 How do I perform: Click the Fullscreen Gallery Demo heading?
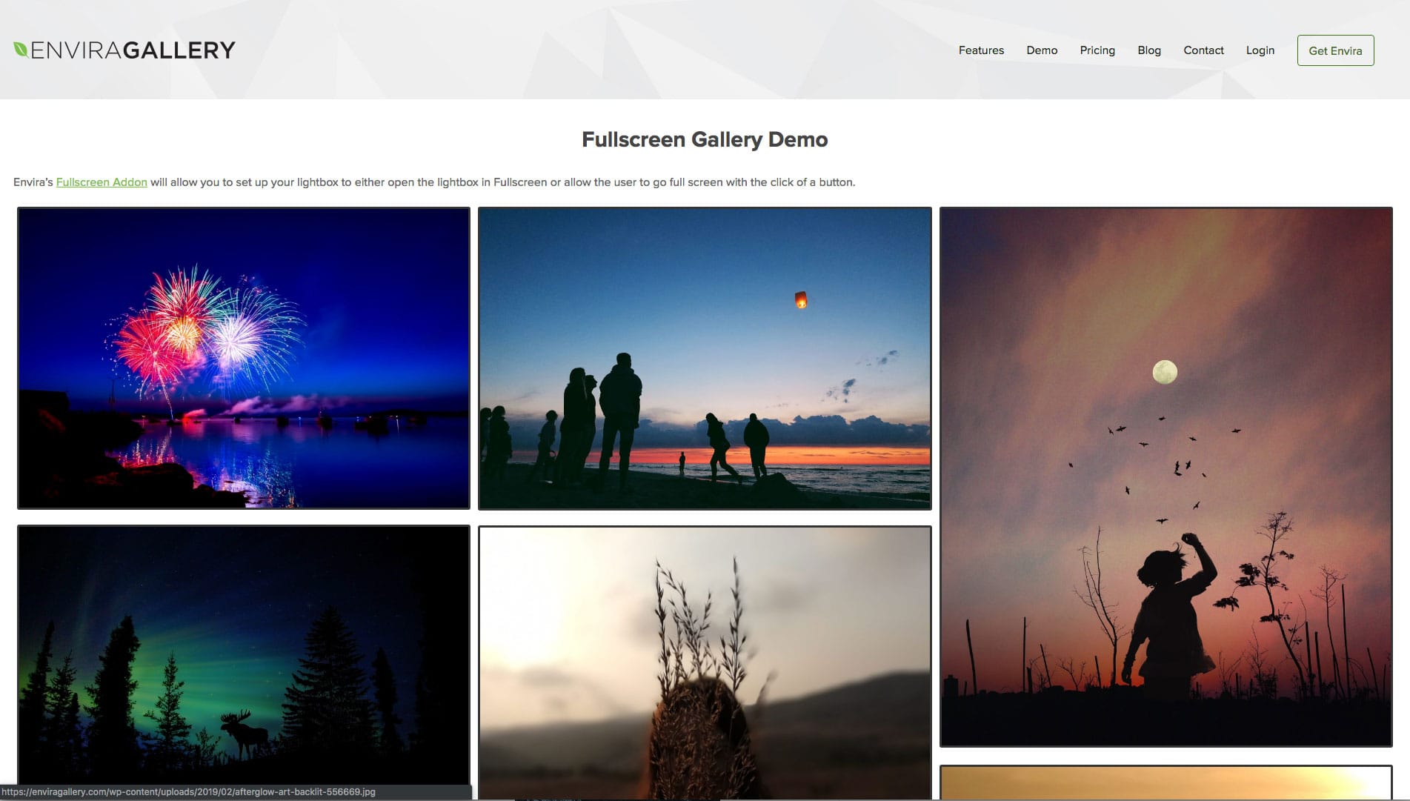pos(705,139)
